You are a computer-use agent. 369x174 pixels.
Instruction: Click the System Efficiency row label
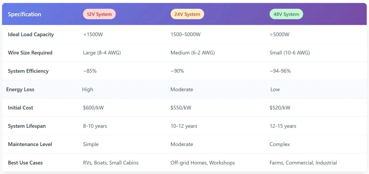pos(28,71)
